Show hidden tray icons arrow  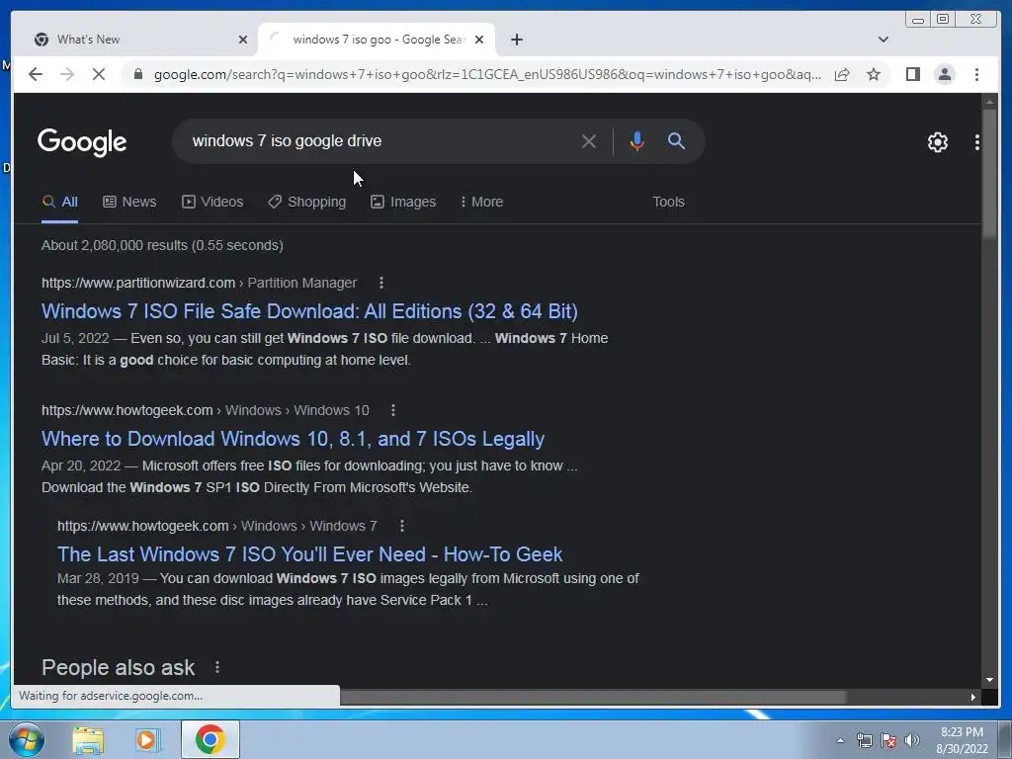(x=840, y=740)
